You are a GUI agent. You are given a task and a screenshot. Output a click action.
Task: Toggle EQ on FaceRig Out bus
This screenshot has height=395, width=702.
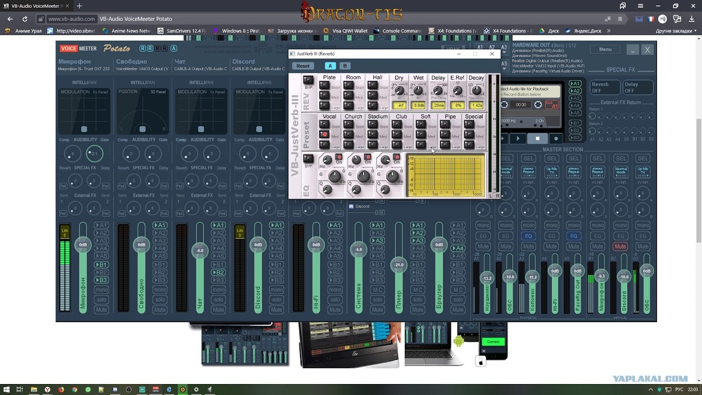tap(574, 236)
